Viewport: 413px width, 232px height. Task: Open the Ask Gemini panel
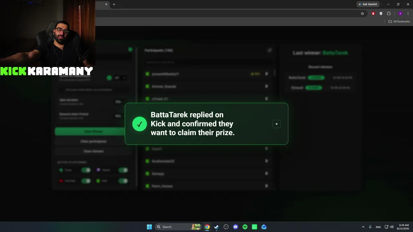point(368,4)
